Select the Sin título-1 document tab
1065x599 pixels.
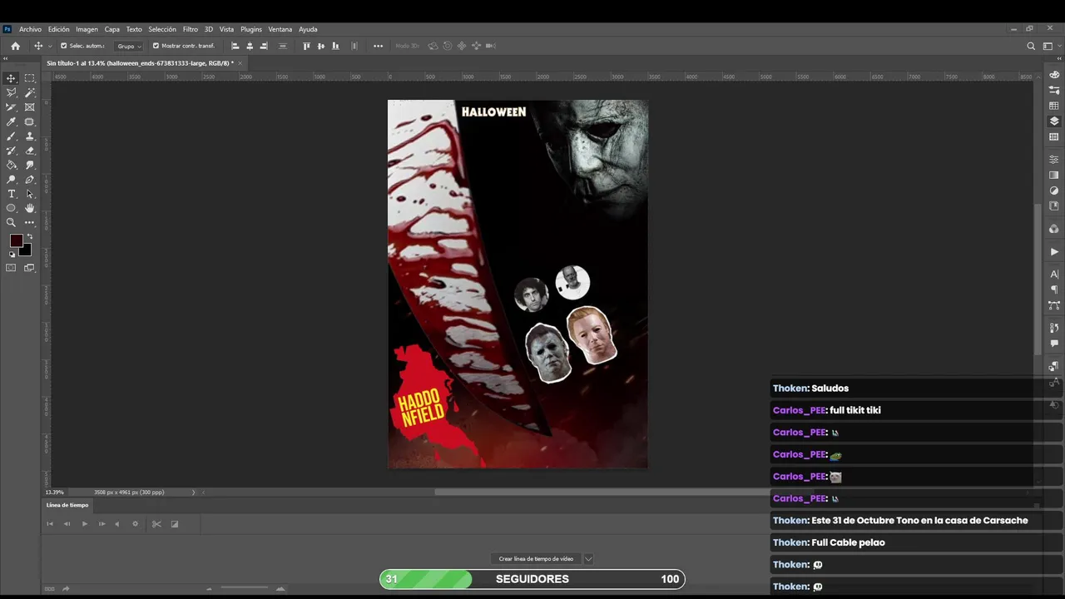tap(140, 63)
